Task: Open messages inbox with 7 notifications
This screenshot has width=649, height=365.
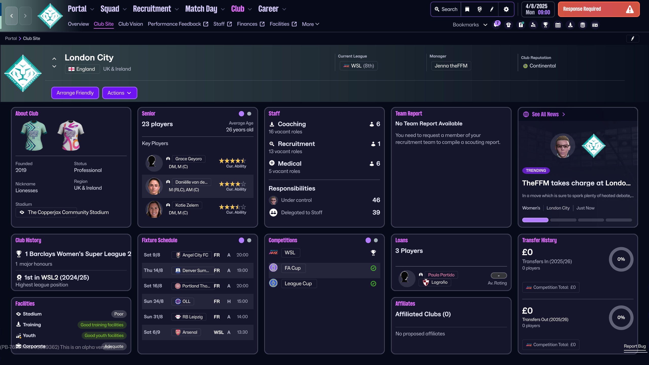Action: click(496, 25)
